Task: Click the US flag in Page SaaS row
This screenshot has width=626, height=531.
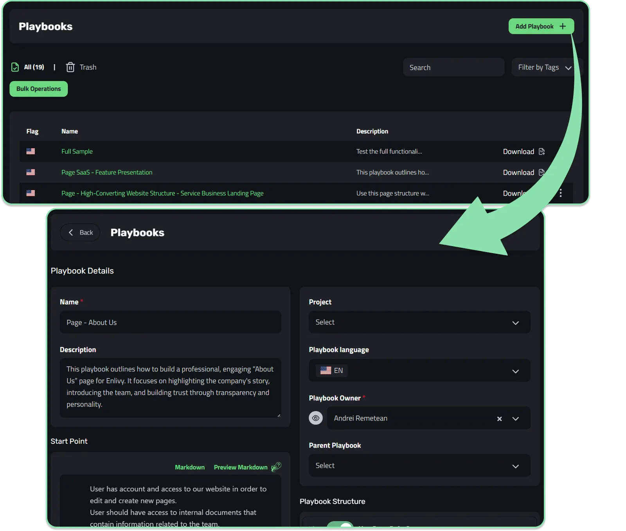Action: click(31, 172)
